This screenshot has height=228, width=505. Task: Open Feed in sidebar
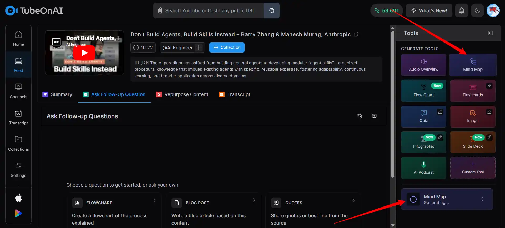point(18,65)
